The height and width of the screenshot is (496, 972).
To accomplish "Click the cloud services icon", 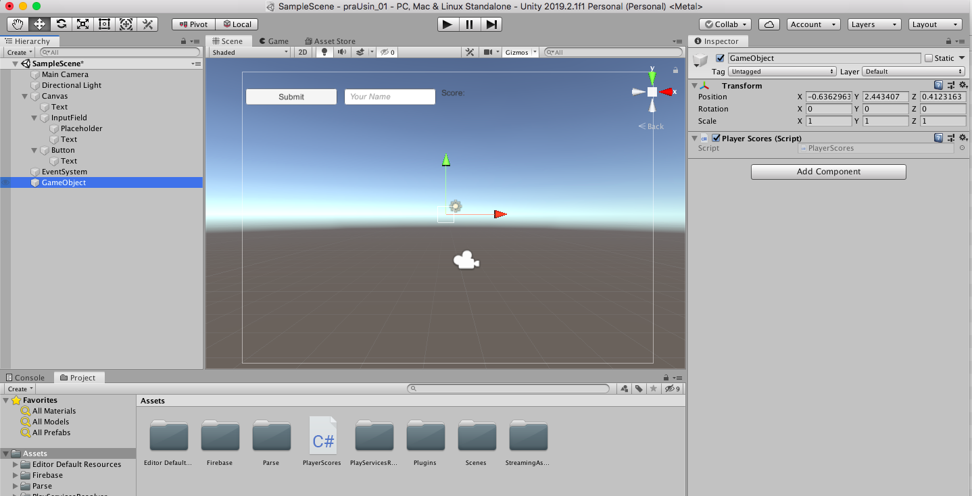I will (769, 24).
